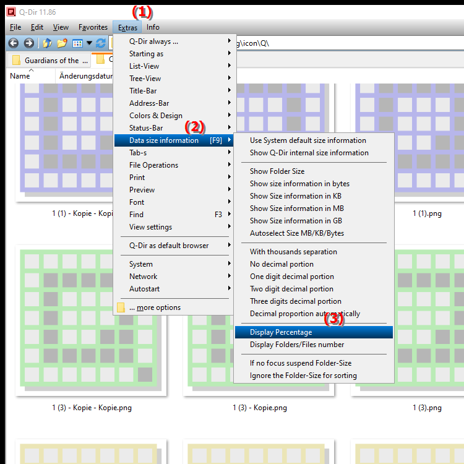This screenshot has height=464, width=464.
Task: Select Use System default size information
Action: [x=314, y=140]
